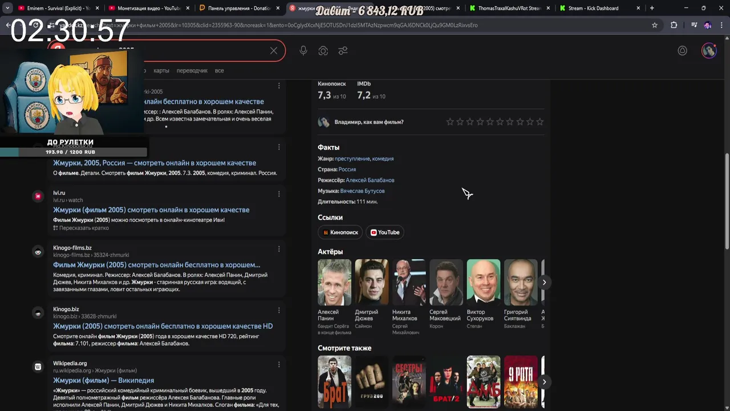Open the Chrome profile avatar in toolbar
730x411 pixels.
click(708, 25)
